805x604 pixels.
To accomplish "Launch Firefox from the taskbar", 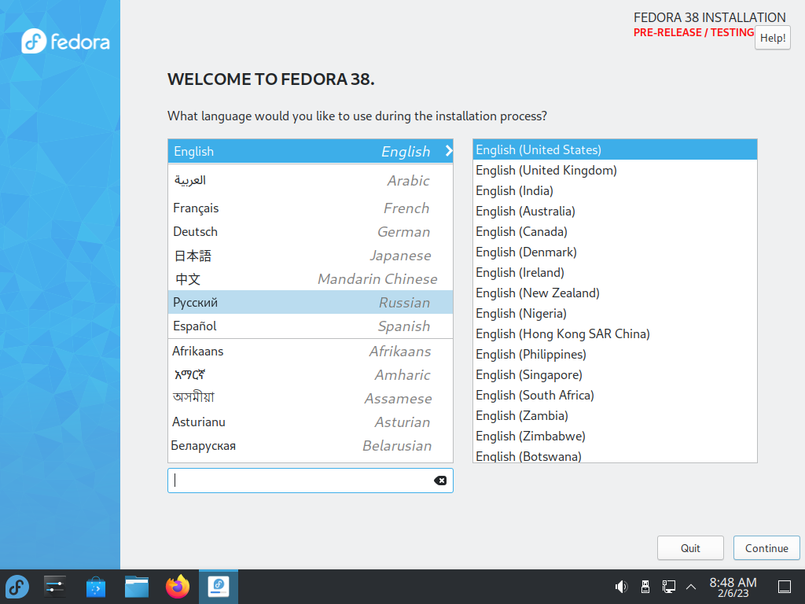I will (x=178, y=587).
